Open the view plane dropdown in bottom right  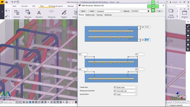pos(170,102)
